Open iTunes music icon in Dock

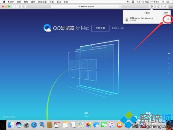click(x=112, y=125)
